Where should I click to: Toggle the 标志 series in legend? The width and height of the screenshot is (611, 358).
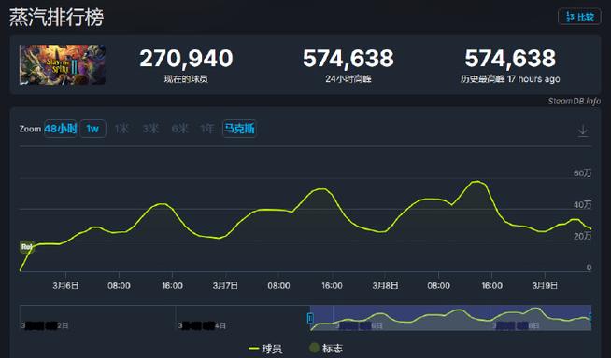326,349
